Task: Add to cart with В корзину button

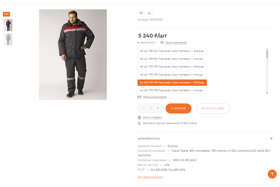Action: click(179, 108)
